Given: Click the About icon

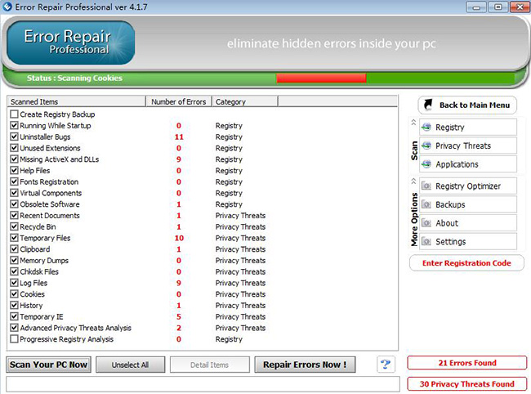Looking at the screenshot, I should (426, 223).
